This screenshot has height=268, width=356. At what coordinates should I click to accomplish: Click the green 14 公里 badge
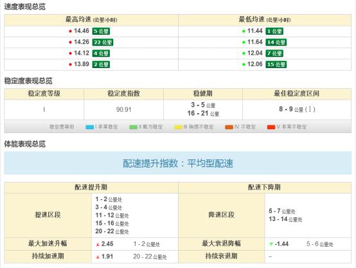click(x=276, y=42)
